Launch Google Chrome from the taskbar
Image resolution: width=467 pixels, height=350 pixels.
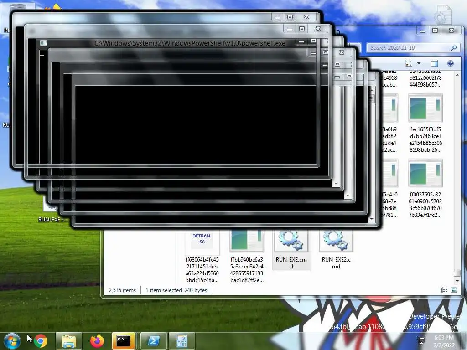tap(41, 341)
